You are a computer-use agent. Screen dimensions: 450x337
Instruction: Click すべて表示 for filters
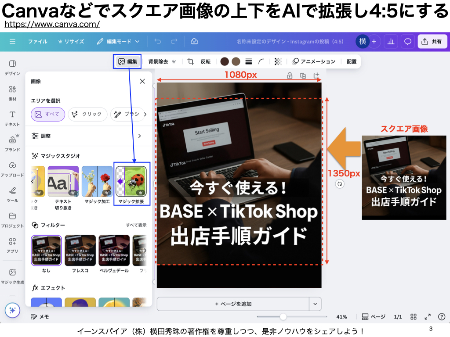click(136, 225)
